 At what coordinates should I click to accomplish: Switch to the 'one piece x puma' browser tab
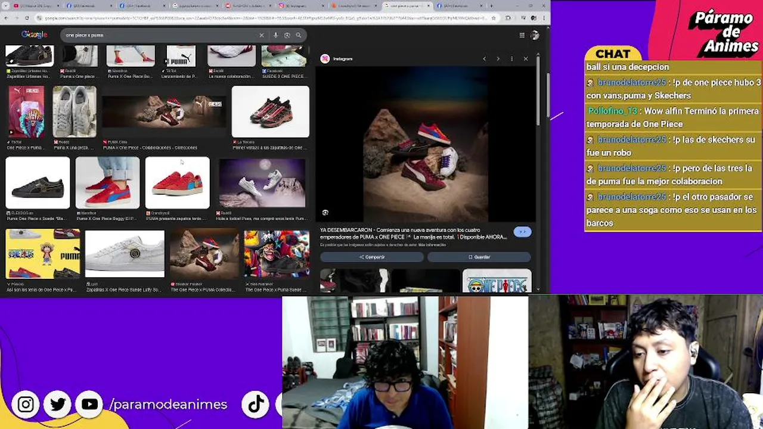tap(408, 5)
